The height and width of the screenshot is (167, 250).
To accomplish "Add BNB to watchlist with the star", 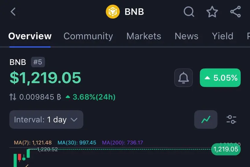I will point(212,12).
